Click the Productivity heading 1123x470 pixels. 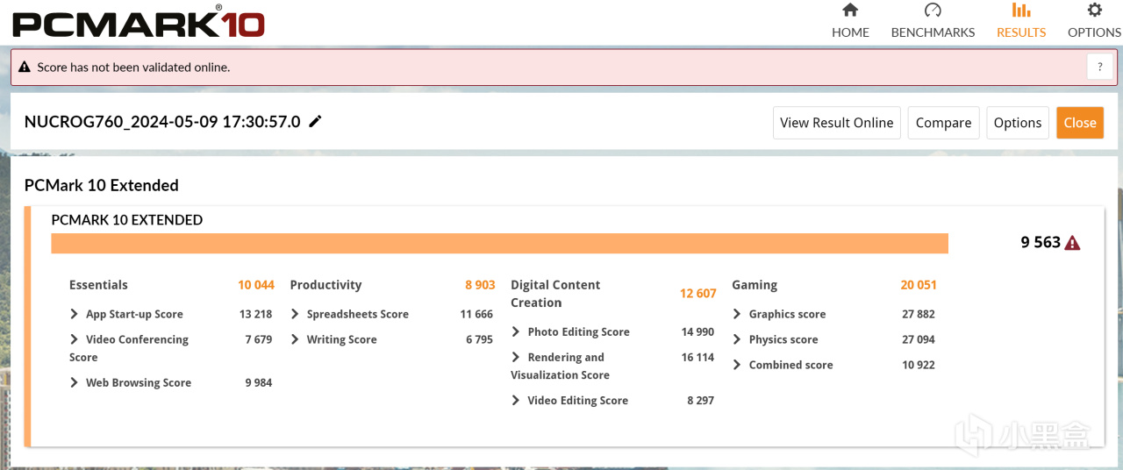pos(325,285)
